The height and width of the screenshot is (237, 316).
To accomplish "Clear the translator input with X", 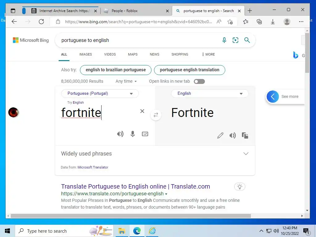I will click(142, 111).
